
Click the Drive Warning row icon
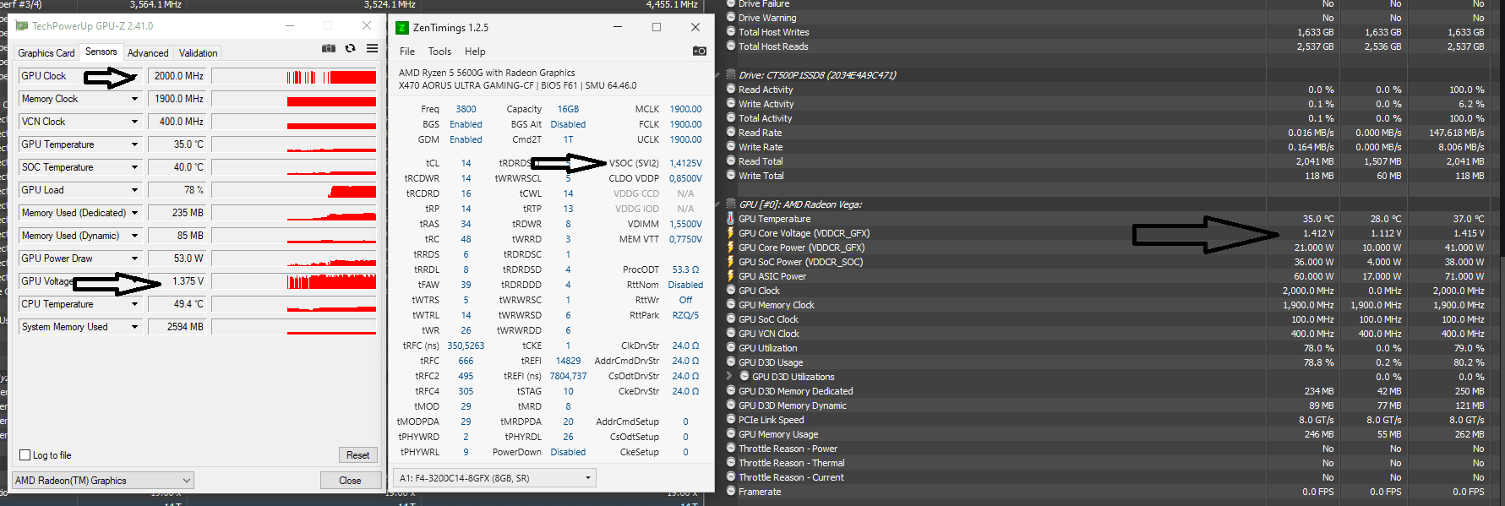point(731,18)
